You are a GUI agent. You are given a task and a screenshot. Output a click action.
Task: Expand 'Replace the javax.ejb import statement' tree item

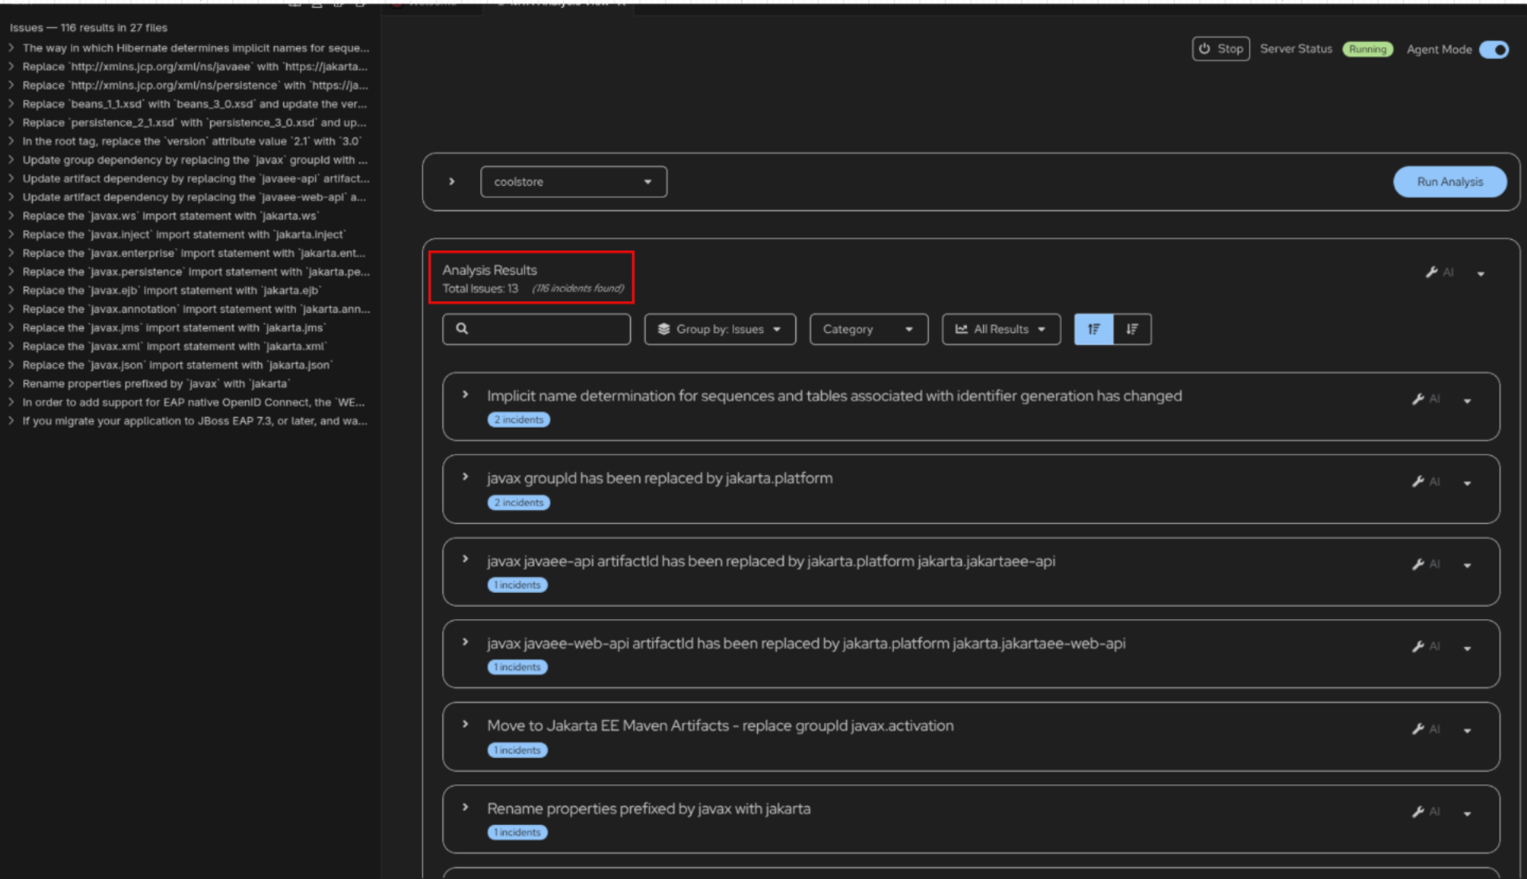pos(11,290)
